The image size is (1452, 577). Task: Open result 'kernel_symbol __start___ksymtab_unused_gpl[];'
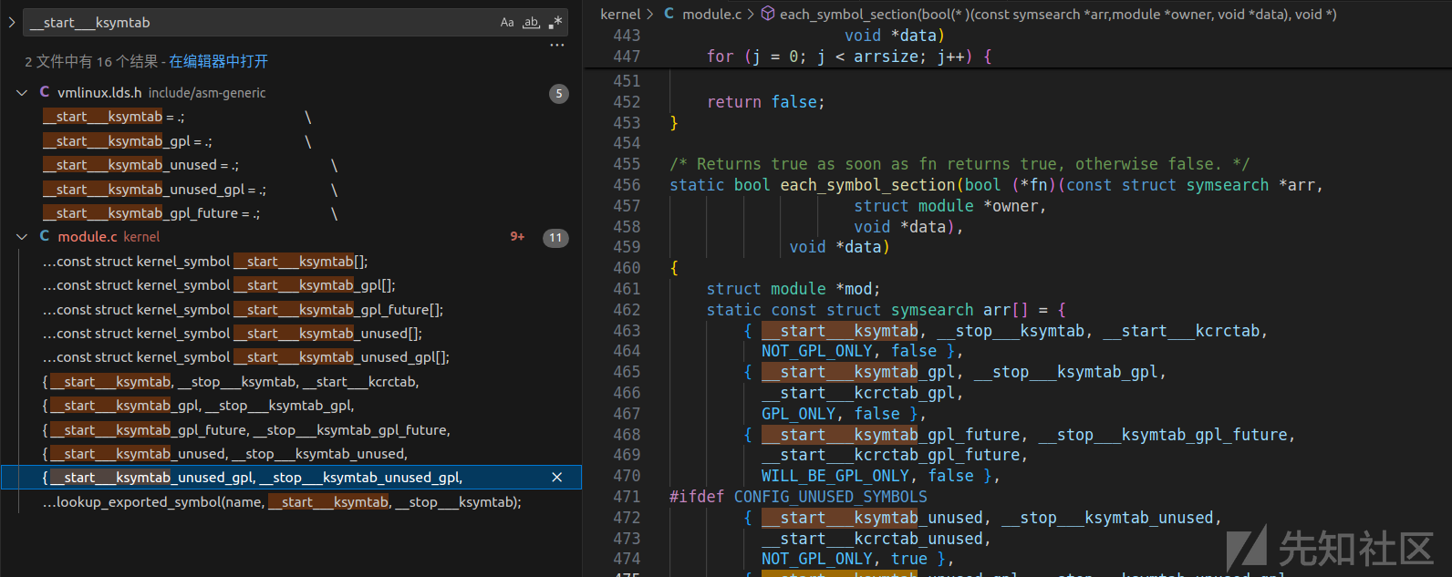[292, 357]
